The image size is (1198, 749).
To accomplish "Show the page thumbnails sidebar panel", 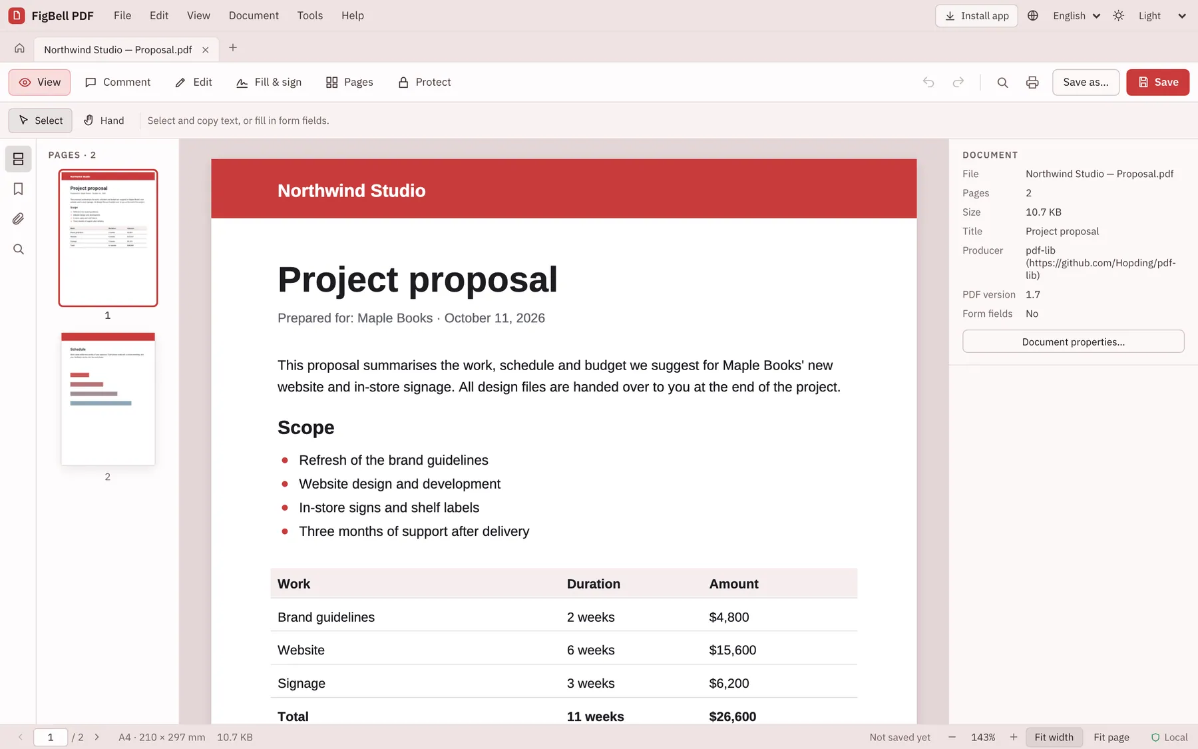I will coord(19,159).
